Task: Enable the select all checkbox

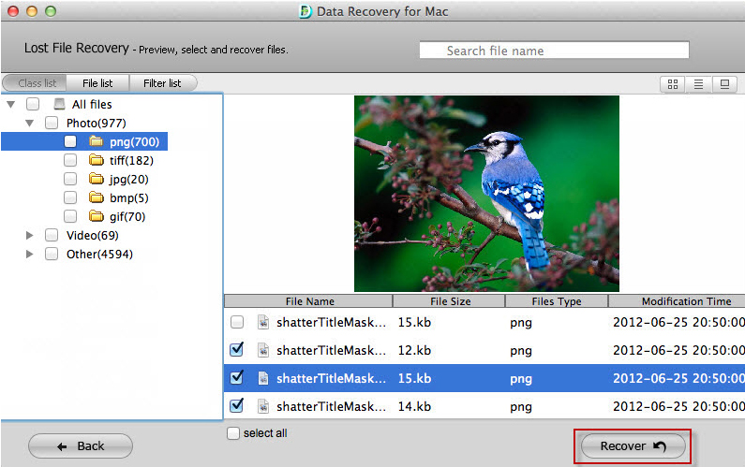Action: tap(233, 433)
